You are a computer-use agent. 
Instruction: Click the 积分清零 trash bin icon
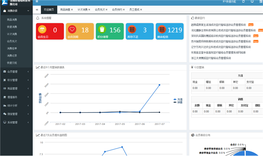click(102, 29)
